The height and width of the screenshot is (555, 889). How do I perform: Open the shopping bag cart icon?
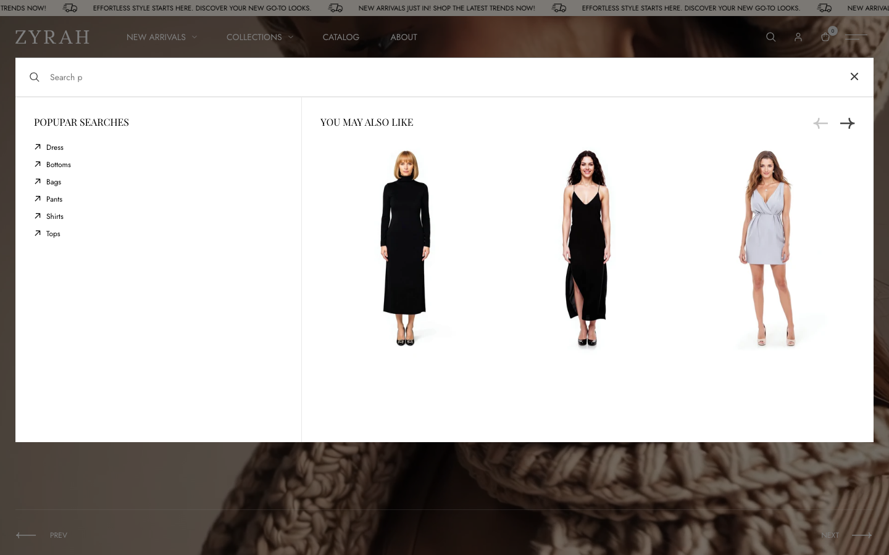pyautogui.click(x=825, y=38)
